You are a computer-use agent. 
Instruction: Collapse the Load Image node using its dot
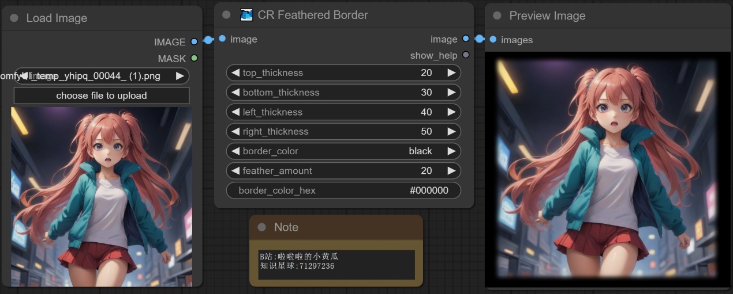pyautogui.click(x=14, y=18)
